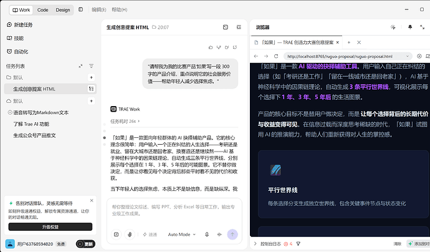Send the message with arrow button
The width and height of the screenshot is (430, 252).
point(232,235)
